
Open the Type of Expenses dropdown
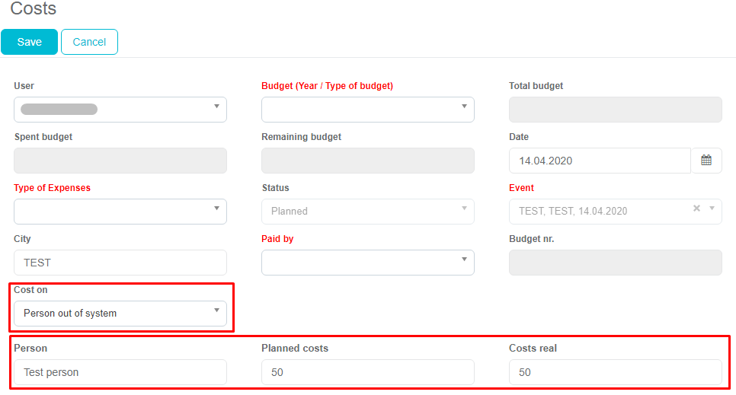click(x=120, y=212)
